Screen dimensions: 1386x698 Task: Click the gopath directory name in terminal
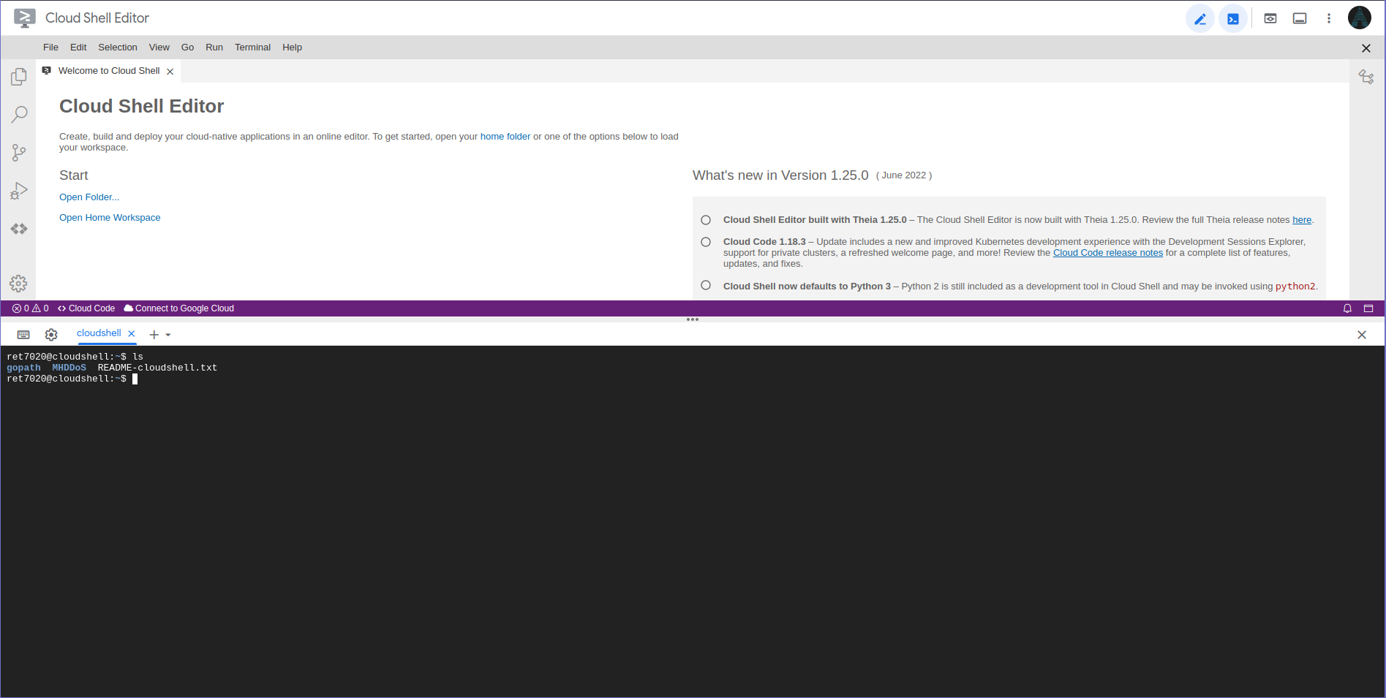pyautogui.click(x=23, y=368)
